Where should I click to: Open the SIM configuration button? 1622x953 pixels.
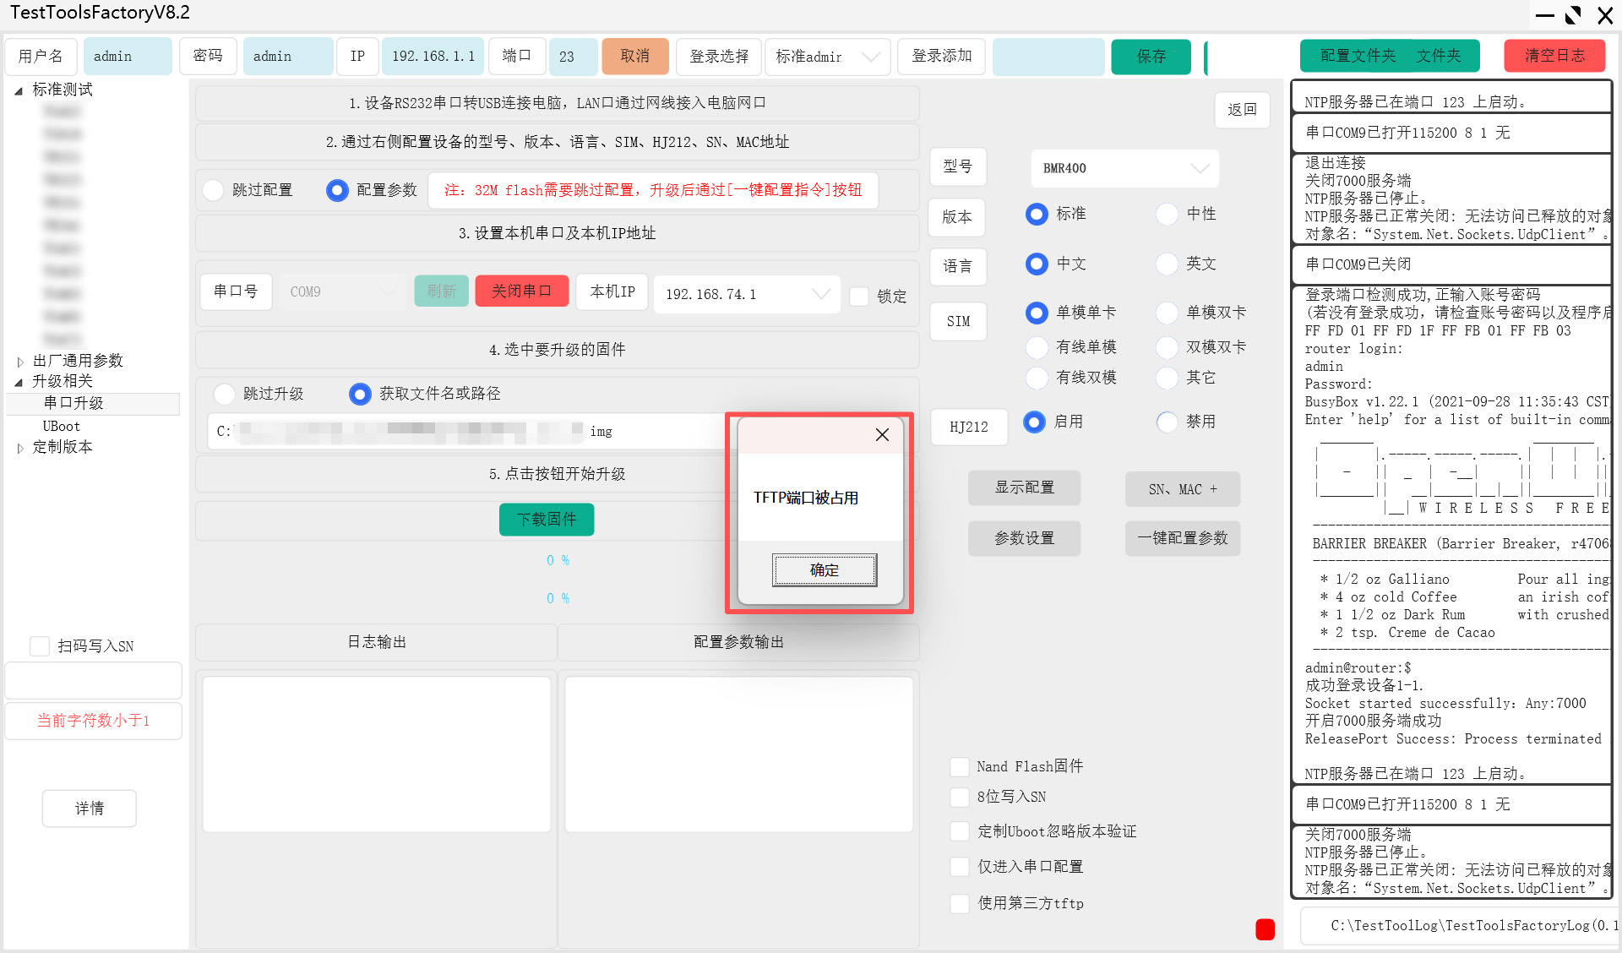coord(957,321)
